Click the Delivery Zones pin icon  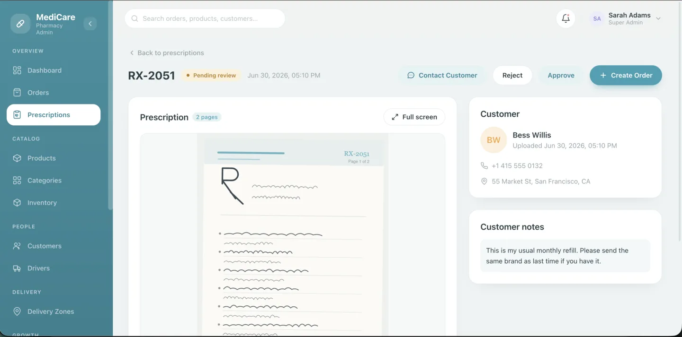[17, 312]
